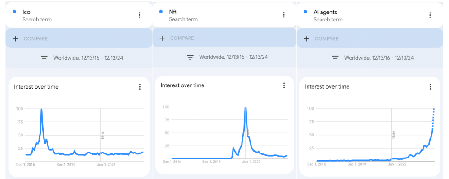449x179 pixels.
Task: Open chart options in Ico Interest over time
Action: 140,87
